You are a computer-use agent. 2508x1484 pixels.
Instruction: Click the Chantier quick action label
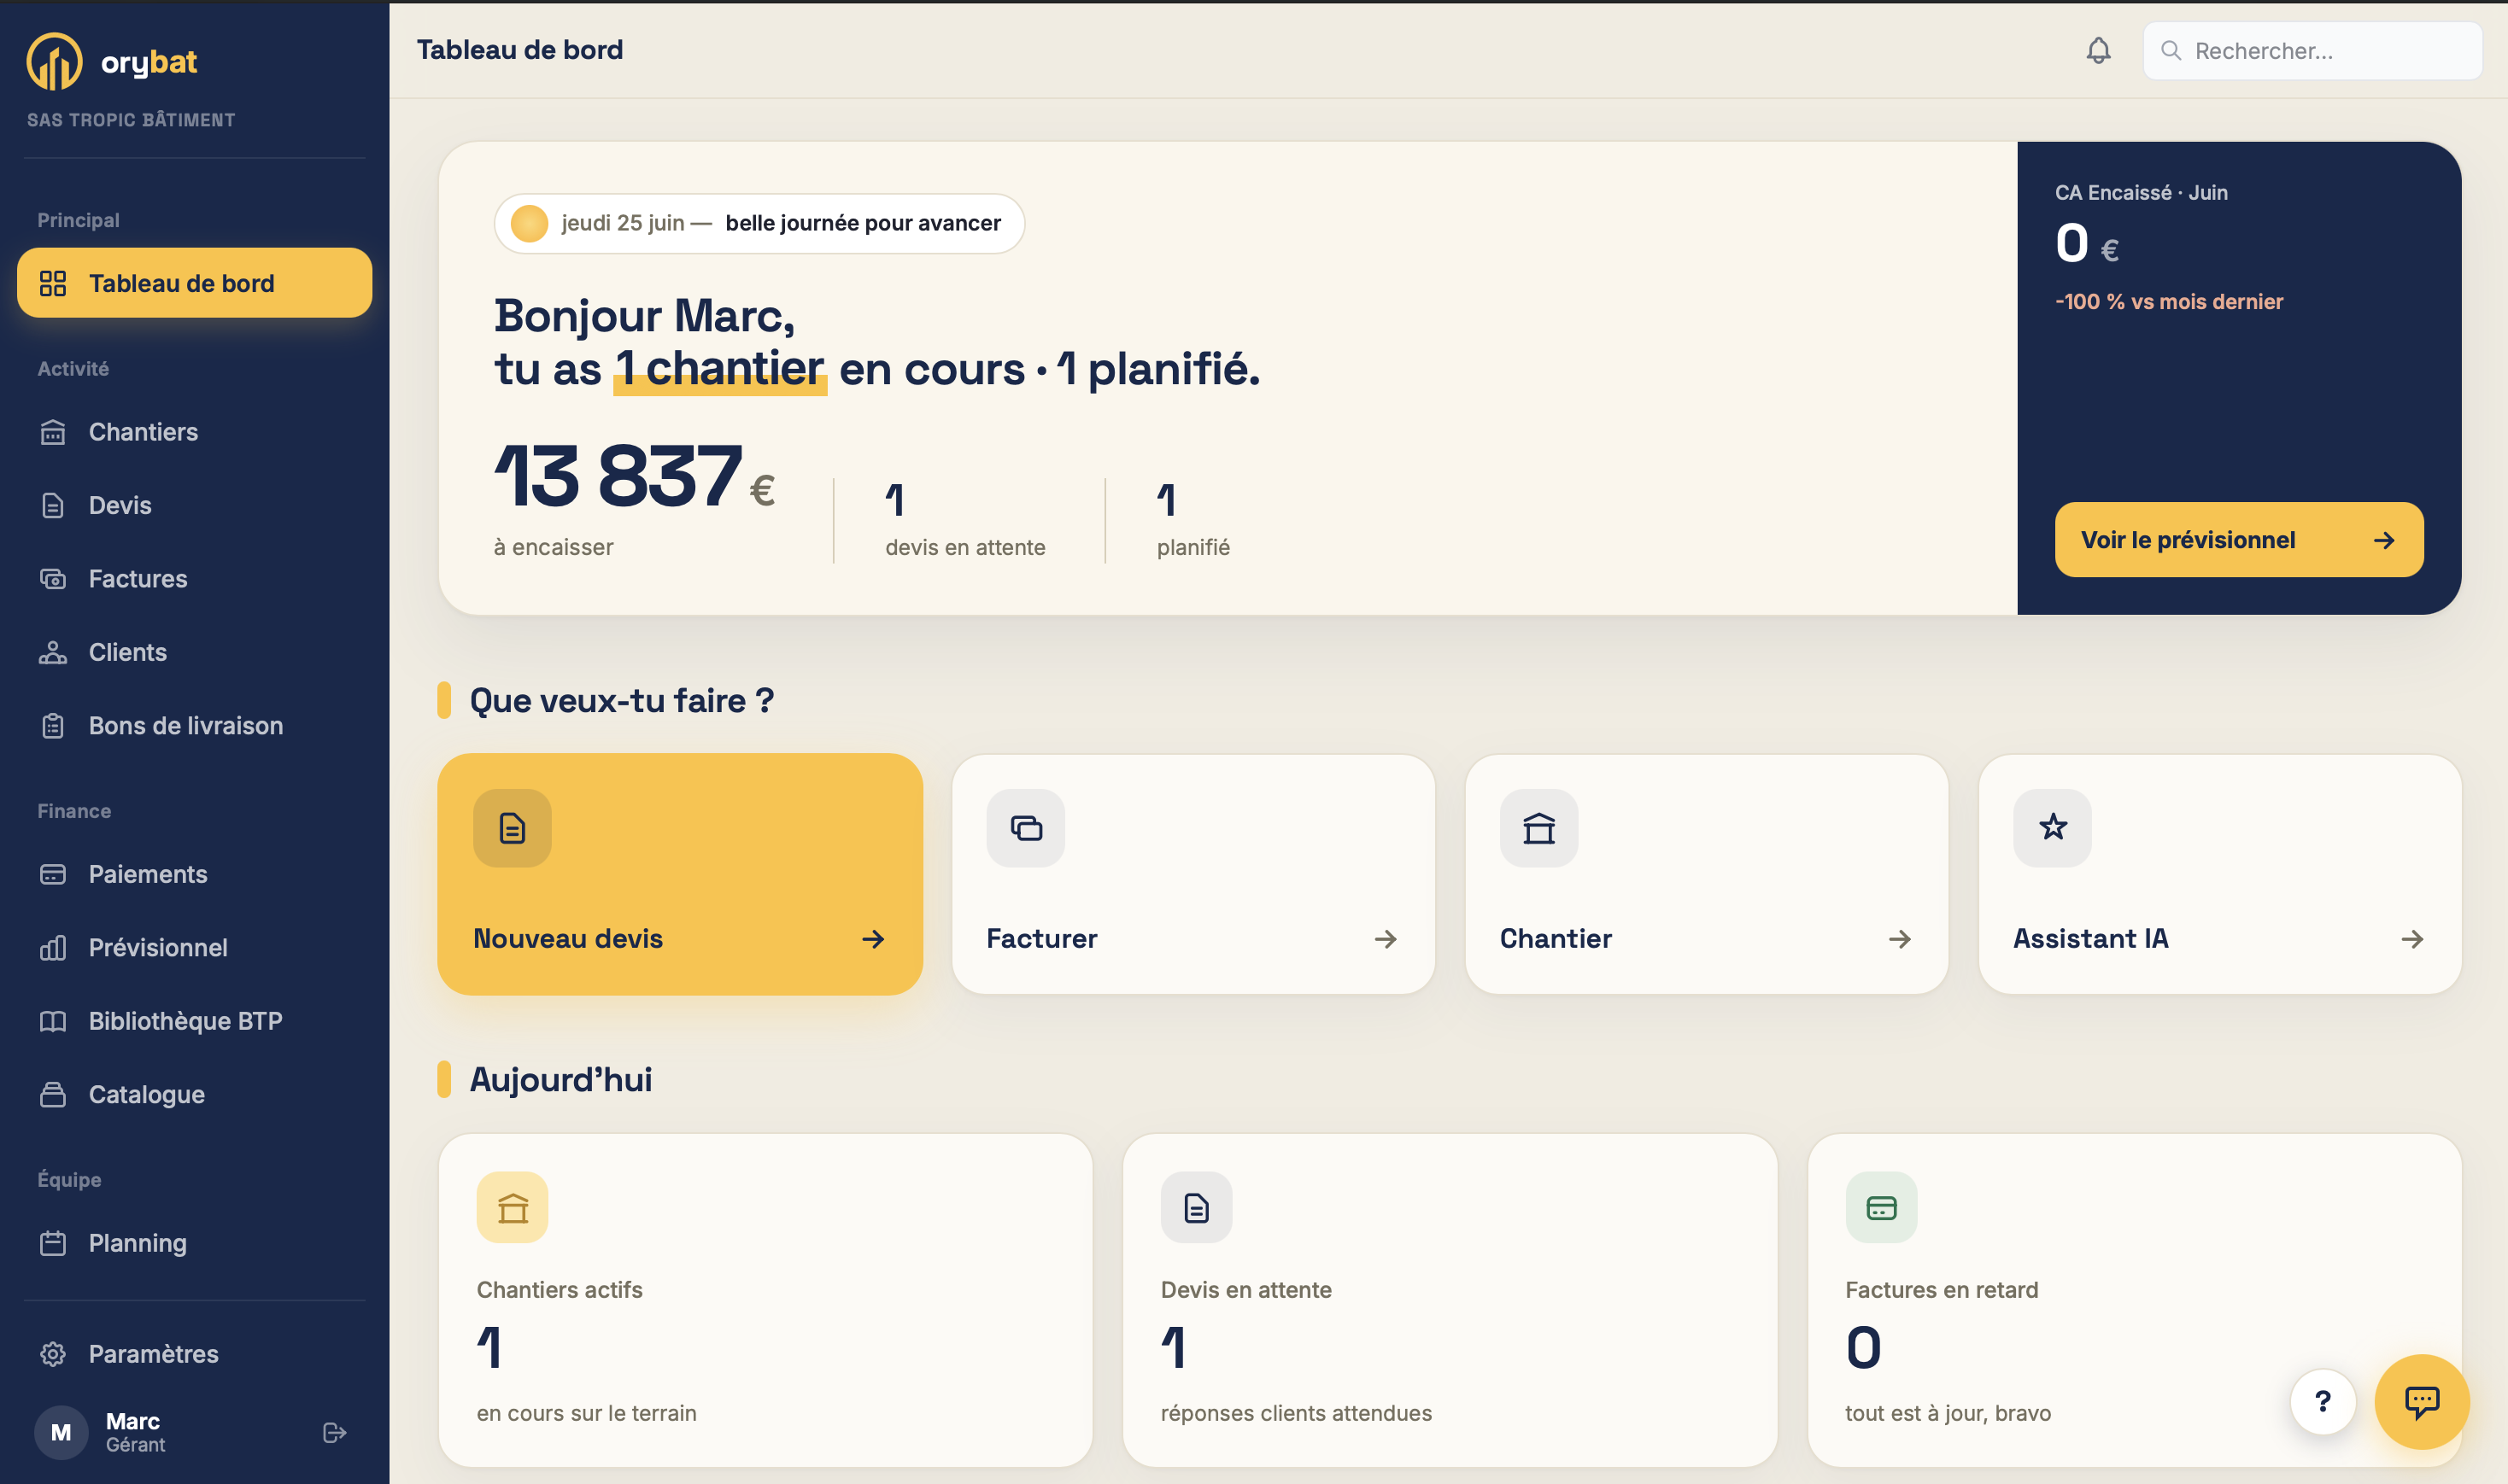click(x=1556, y=938)
